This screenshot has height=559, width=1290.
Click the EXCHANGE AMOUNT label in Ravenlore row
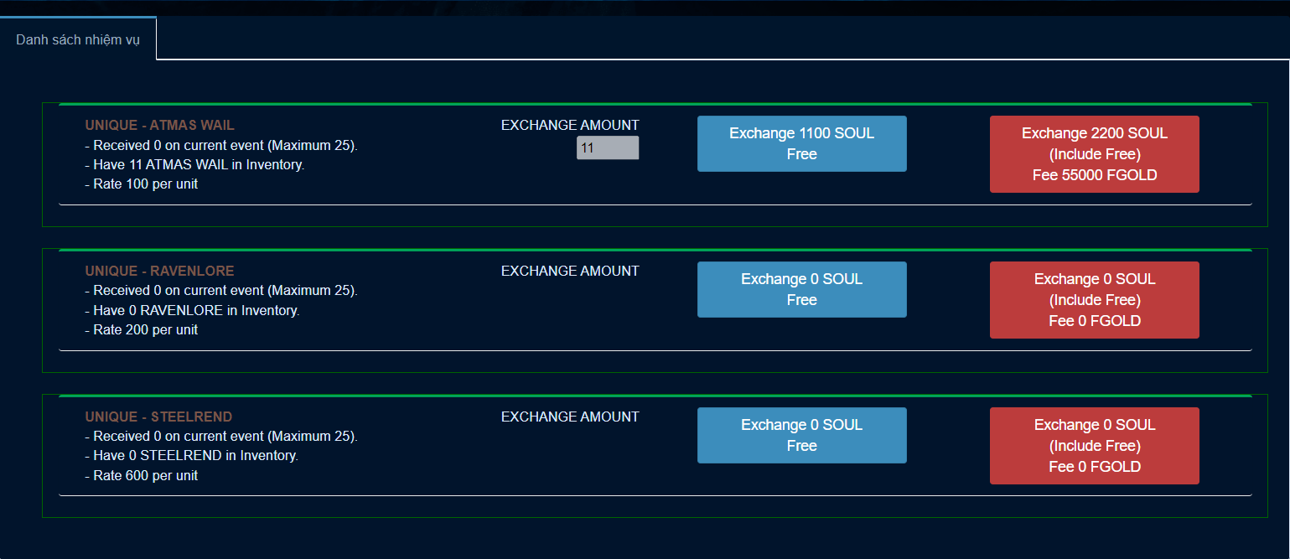point(570,271)
